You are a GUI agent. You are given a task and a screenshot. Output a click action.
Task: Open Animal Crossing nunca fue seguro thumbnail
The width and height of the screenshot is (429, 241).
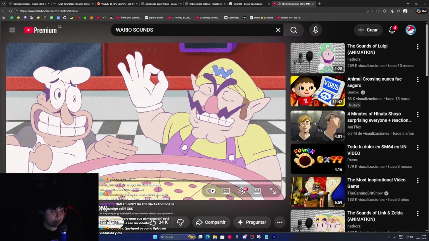317,91
